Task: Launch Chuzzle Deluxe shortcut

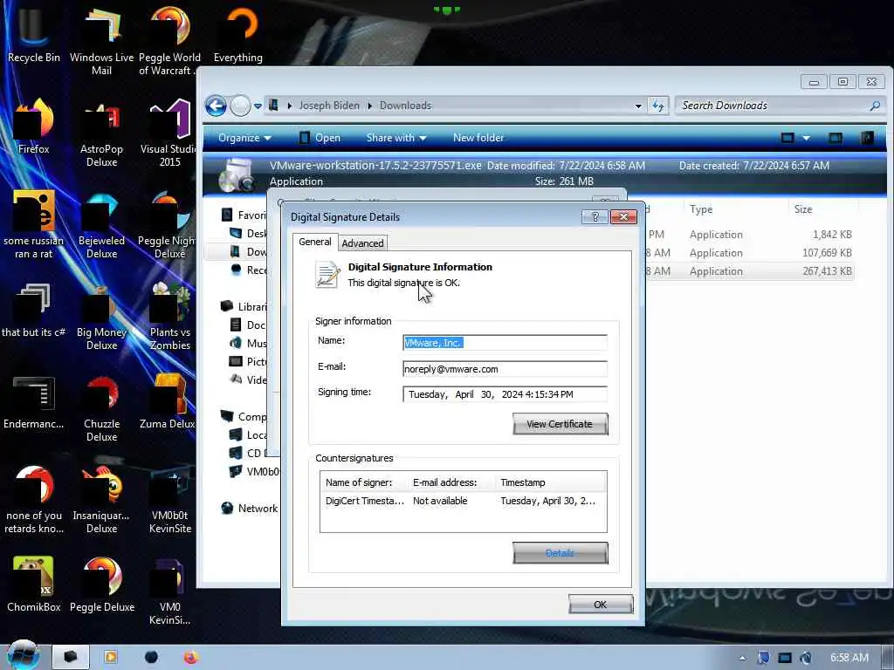Action: (x=101, y=408)
